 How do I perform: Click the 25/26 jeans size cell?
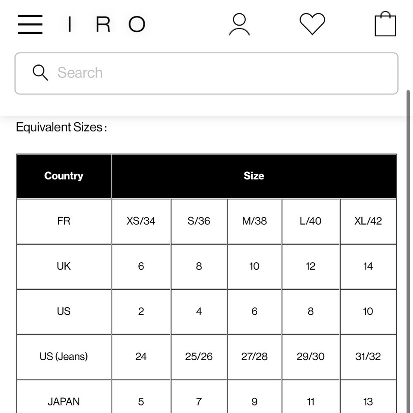pyautogui.click(x=199, y=357)
